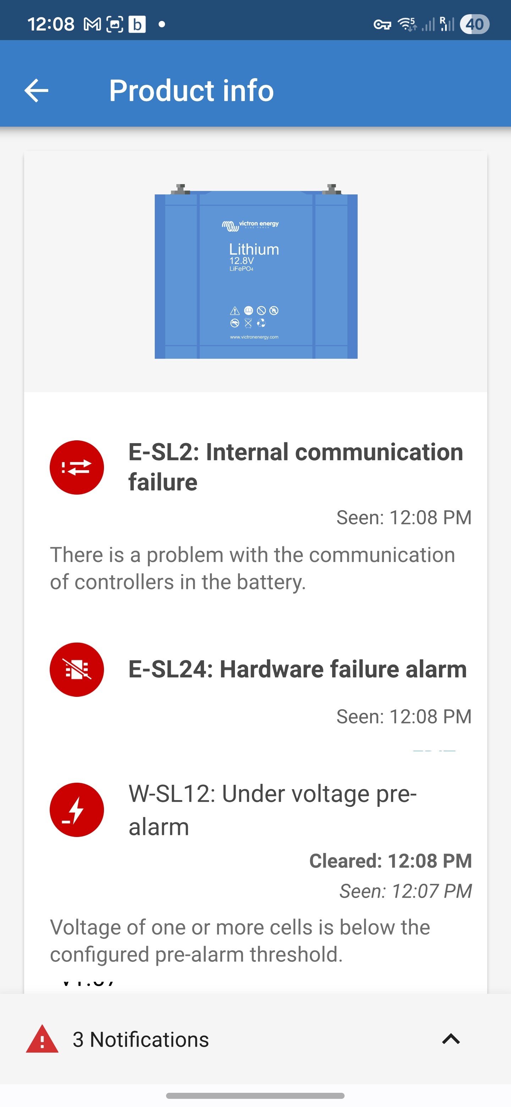
Task: Tap the E-SL2 communication failure icon
Action: coord(77,467)
